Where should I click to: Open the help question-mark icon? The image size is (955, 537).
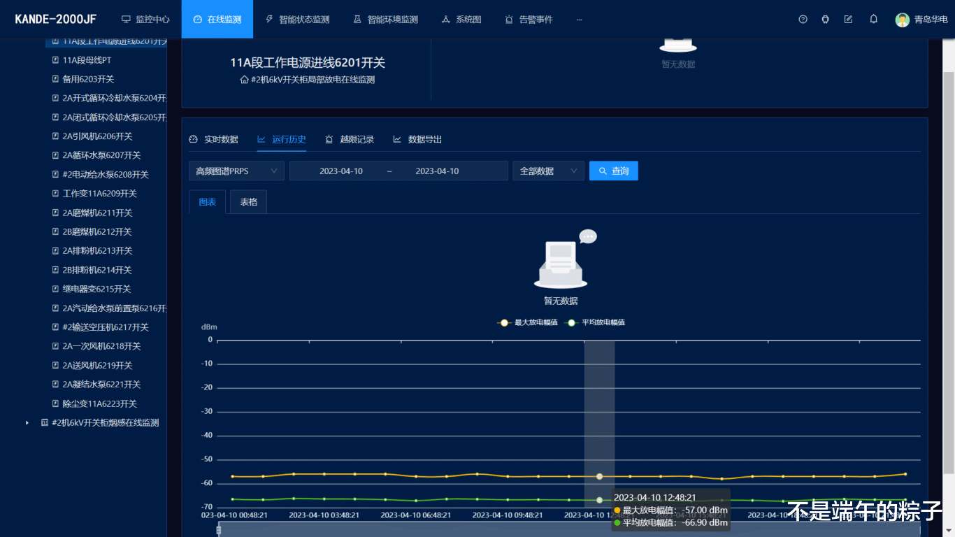click(803, 20)
